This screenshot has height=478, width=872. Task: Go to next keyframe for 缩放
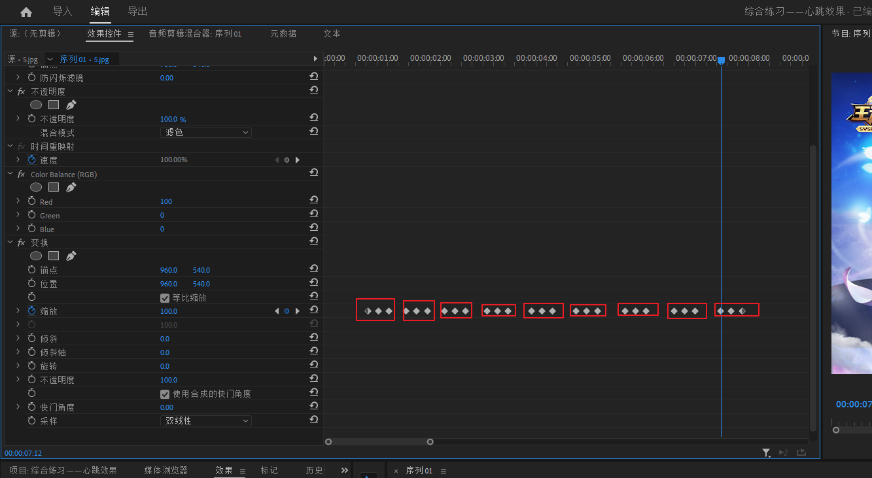pyautogui.click(x=298, y=311)
